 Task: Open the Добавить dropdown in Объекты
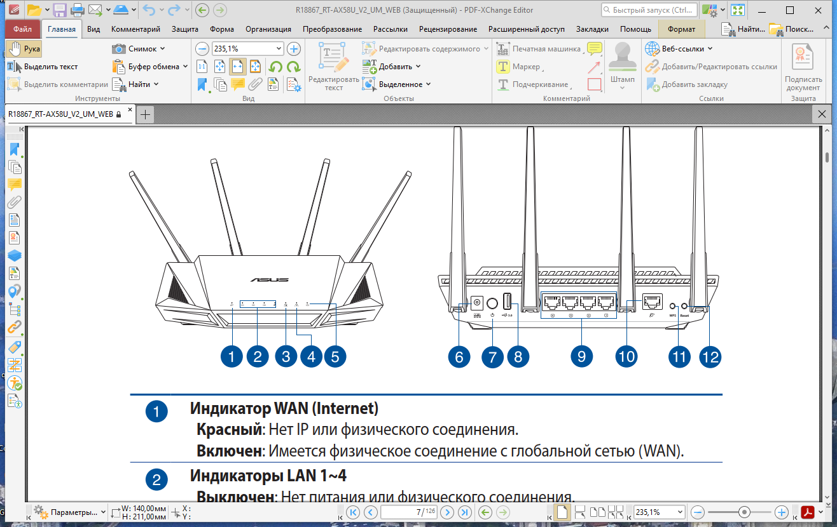click(x=391, y=67)
